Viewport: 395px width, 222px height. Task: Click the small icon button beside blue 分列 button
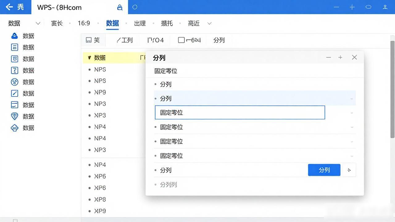pyautogui.click(x=349, y=170)
